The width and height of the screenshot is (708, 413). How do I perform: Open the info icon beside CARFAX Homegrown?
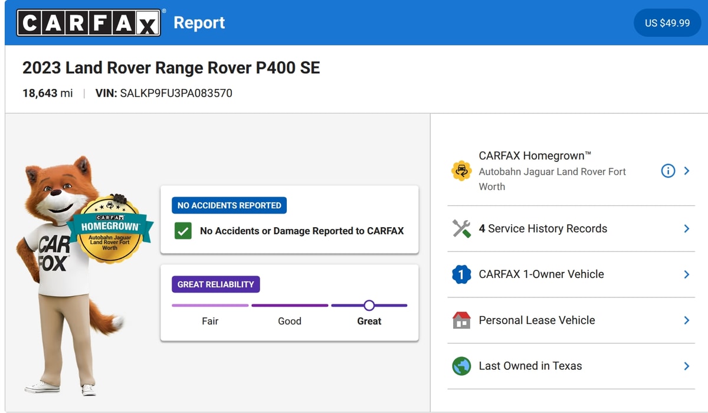(x=668, y=171)
